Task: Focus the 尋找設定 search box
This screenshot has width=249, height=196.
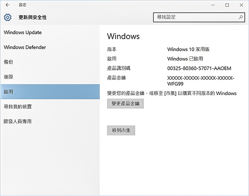Action: point(195,17)
